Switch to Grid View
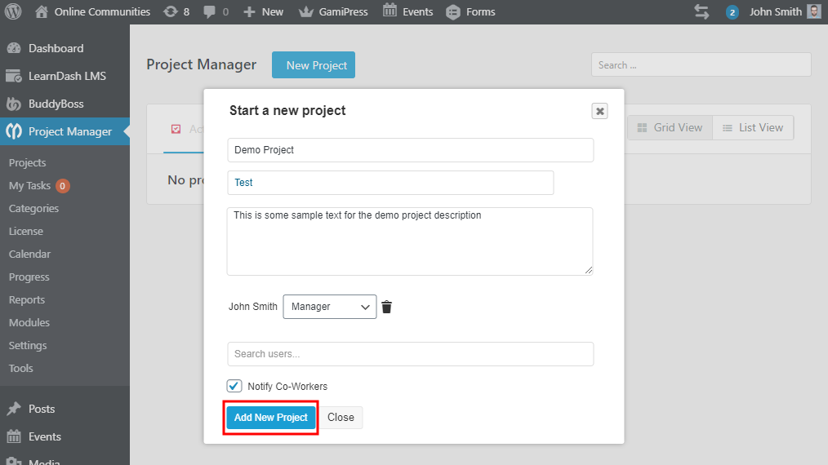The image size is (828, 465). (670, 127)
